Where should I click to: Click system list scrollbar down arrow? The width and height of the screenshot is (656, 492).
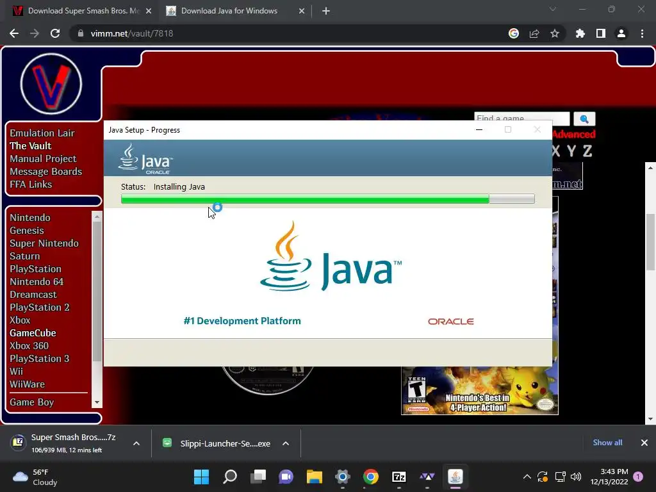click(97, 402)
